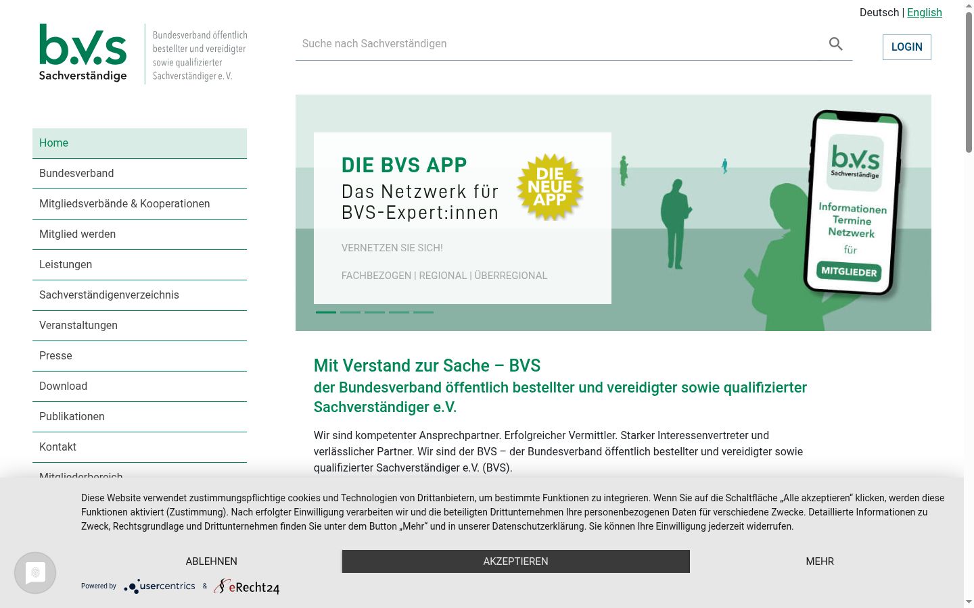Open the Home menu item
The height and width of the screenshot is (608, 974).
[x=139, y=143]
